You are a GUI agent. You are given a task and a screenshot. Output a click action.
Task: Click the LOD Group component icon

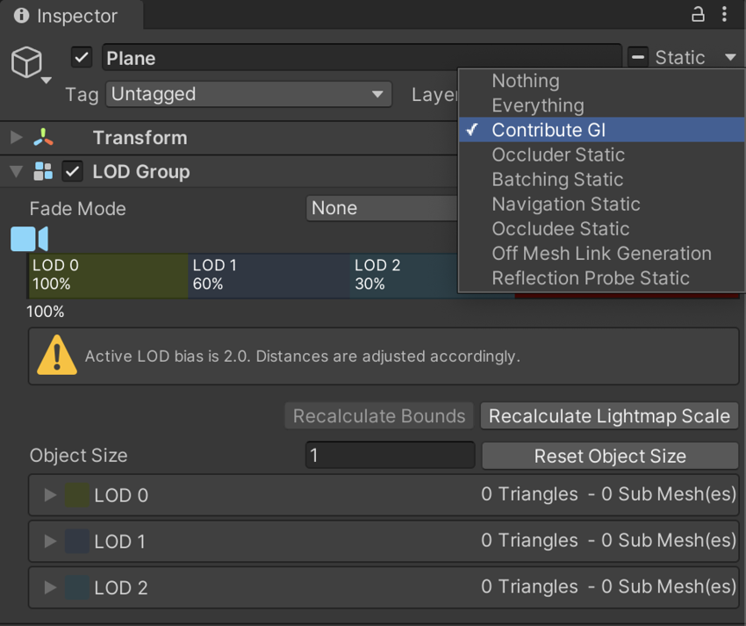coord(43,171)
